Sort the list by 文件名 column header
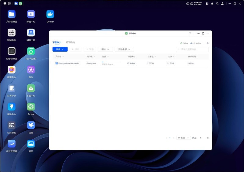This screenshot has height=172, width=244. pos(58,57)
